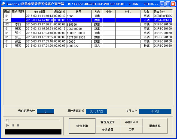This screenshot has width=177, height=139.
Task: Sort by the 呼叫时间 column header
Action: [x=39, y=12]
